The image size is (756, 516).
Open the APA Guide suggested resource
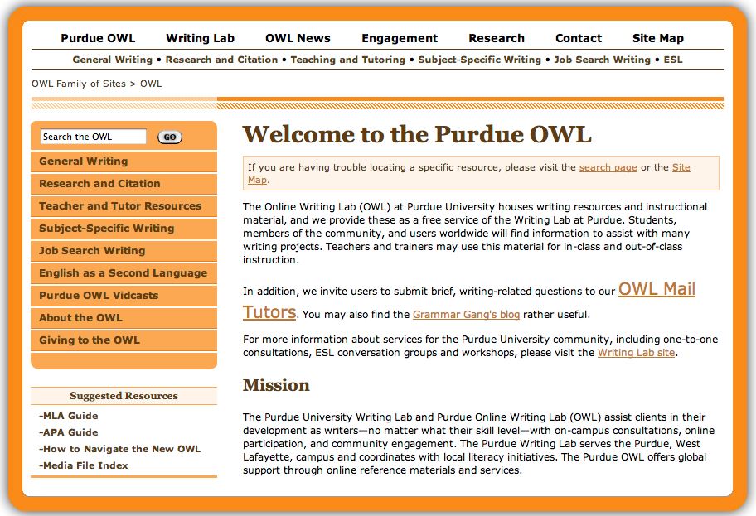coord(70,432)
